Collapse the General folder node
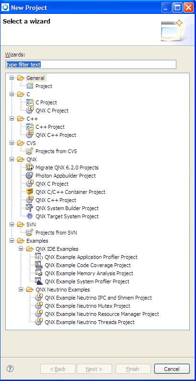The image size is (196, 381). tap(12, 78)
